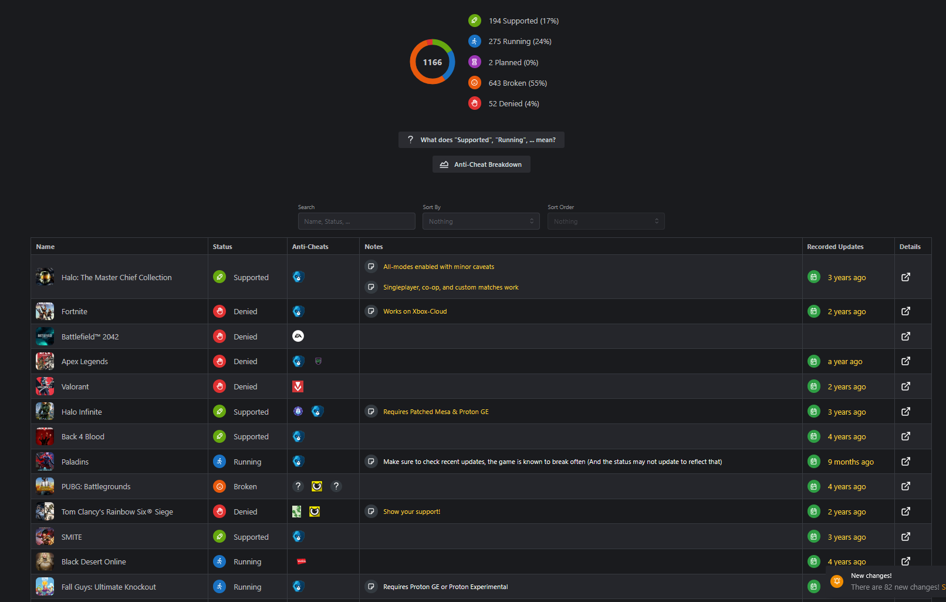Click the Recorded Updates column header

pyautogui.click(x=835, y=247)
